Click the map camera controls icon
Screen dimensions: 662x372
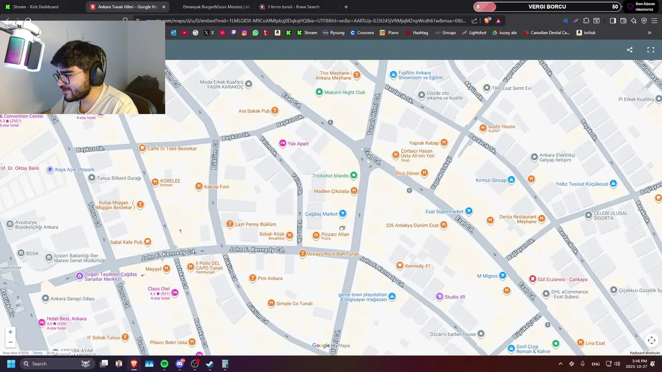(652, 340)
